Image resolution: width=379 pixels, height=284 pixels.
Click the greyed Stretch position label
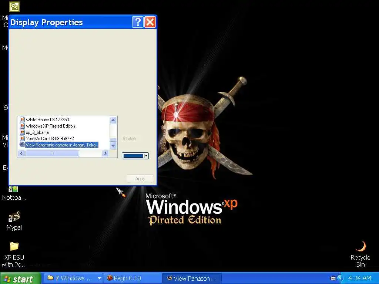129,138
